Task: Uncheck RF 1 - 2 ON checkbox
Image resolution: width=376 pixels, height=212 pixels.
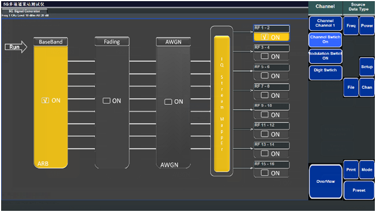Action: 264,37
